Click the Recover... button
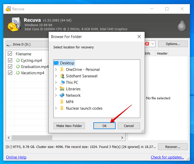 click(x=173, y=147)
